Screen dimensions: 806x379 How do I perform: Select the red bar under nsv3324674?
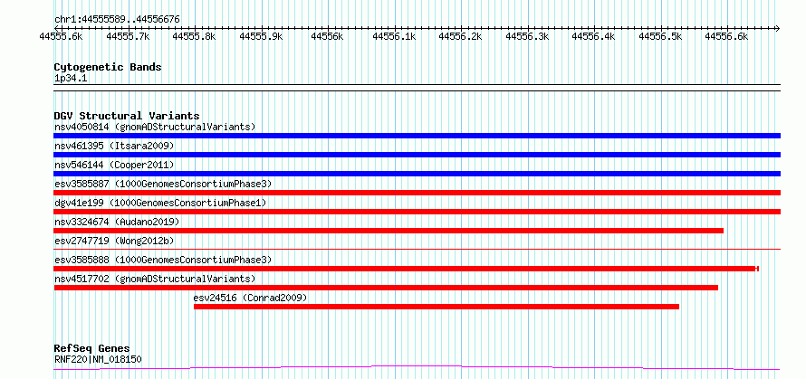click(x=389, y=231)
